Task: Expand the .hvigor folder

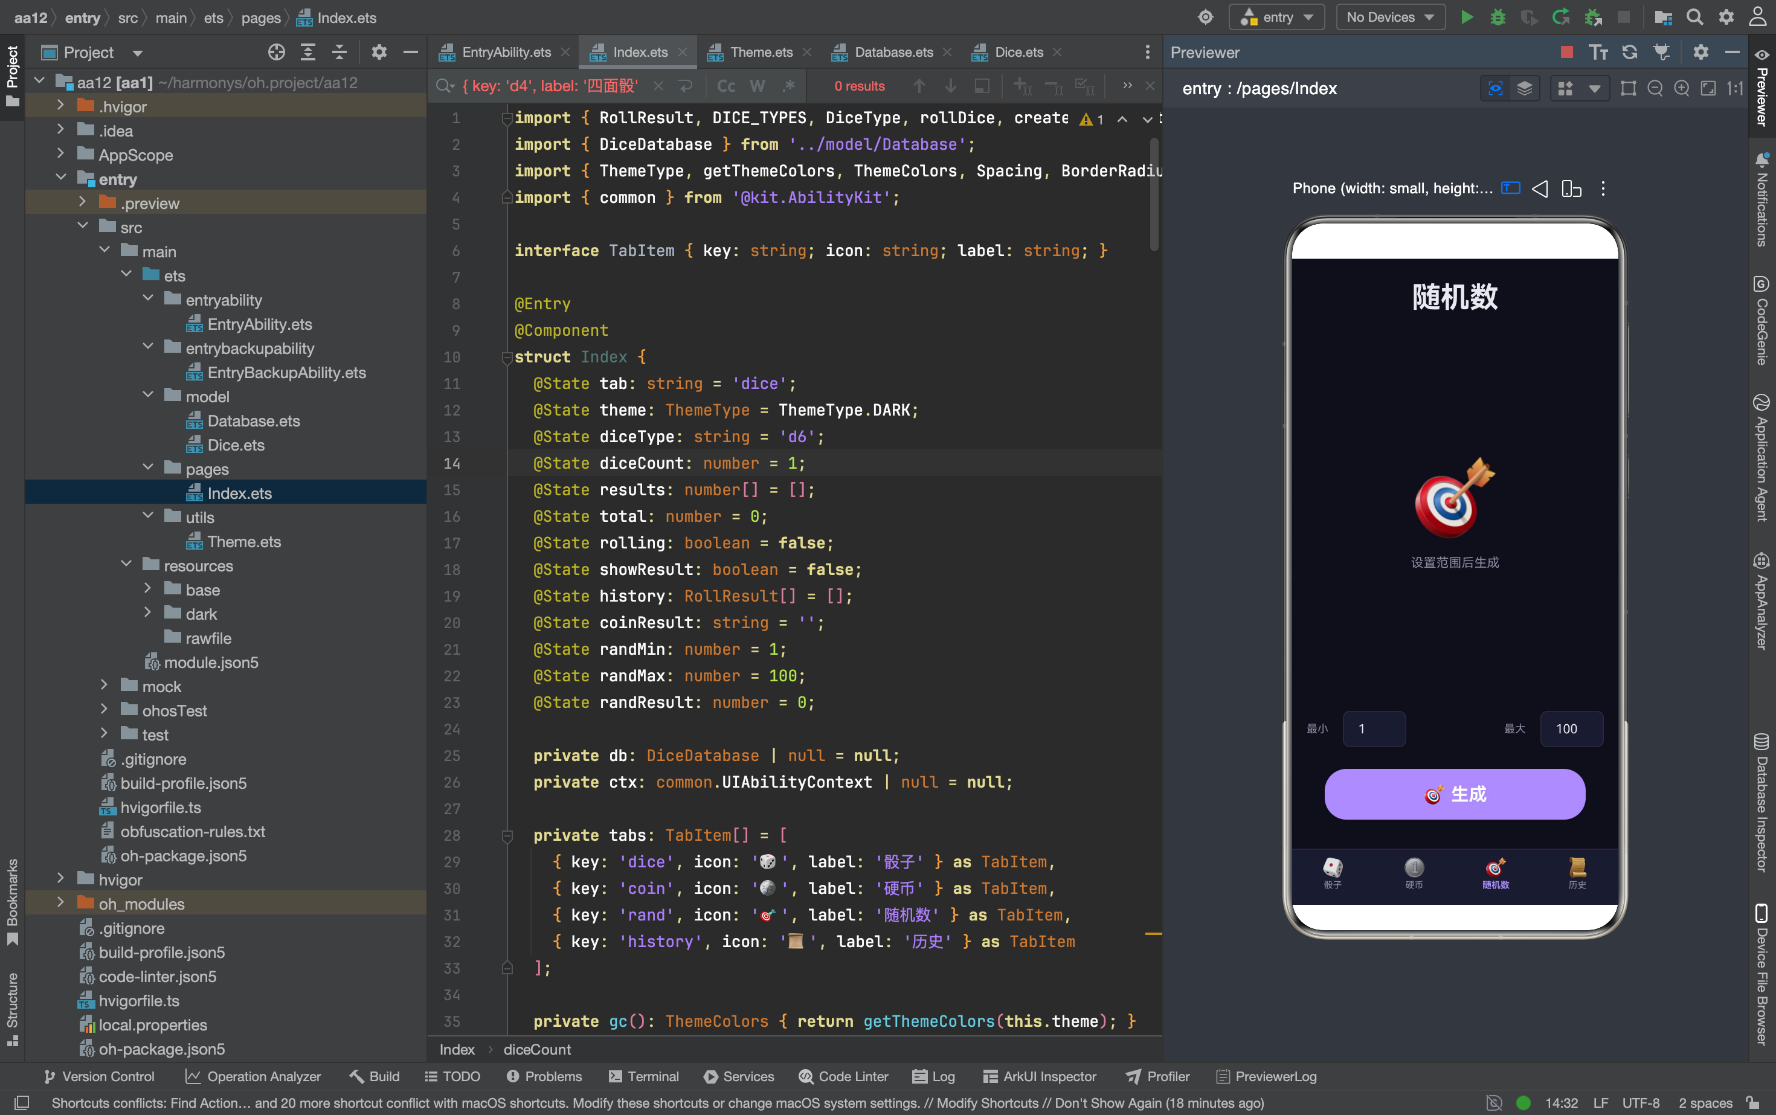Action: [x=60, y=106]
